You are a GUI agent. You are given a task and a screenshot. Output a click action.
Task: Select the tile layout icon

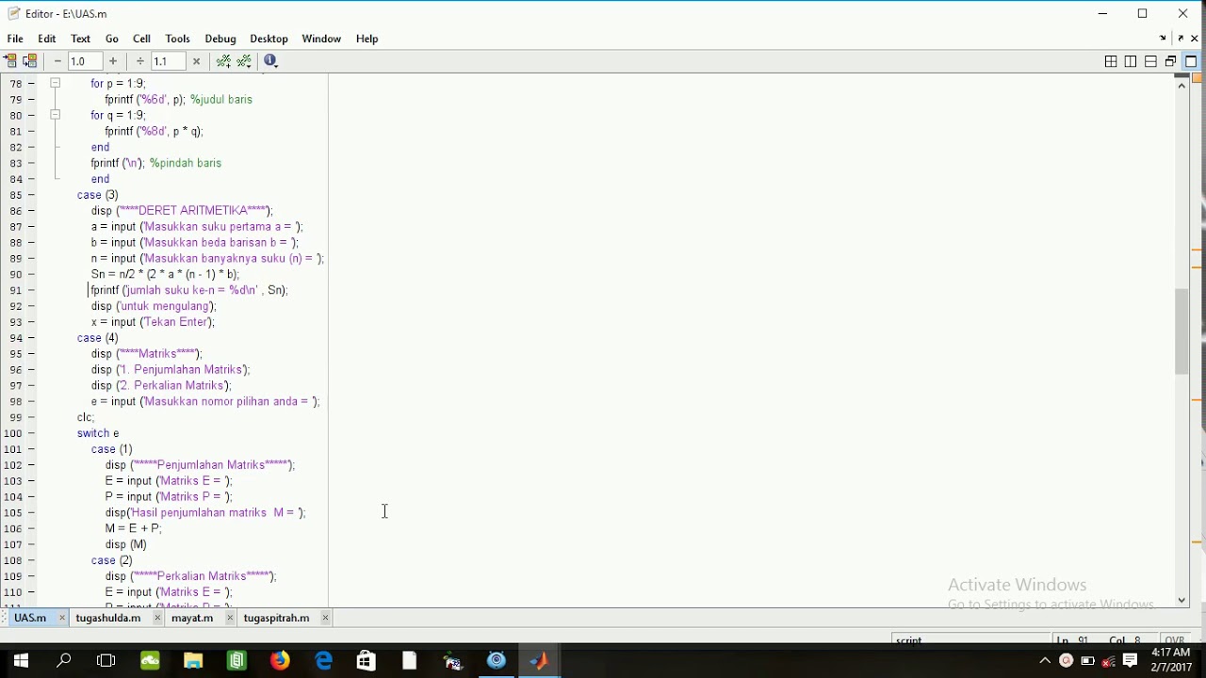(1111, 61)
